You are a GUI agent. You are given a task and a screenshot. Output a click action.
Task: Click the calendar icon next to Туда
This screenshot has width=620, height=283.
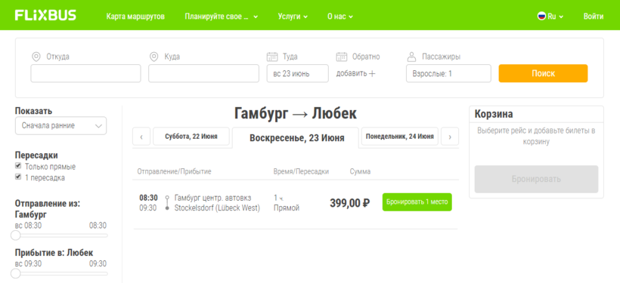pos(272,57)
